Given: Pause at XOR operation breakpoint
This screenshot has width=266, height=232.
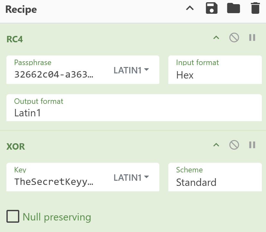Looking at the screenshot, I should 252,145.
